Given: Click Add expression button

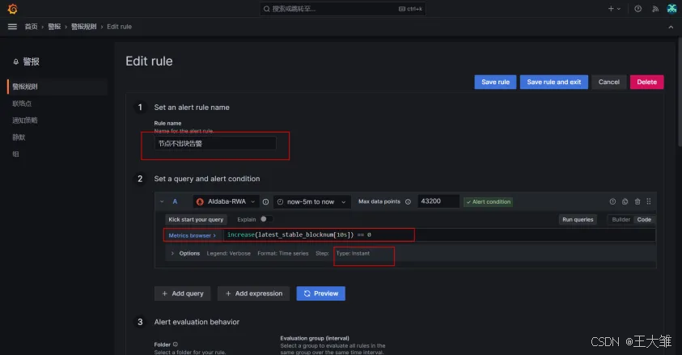Looking at the screenshot, I should (254, 294).
